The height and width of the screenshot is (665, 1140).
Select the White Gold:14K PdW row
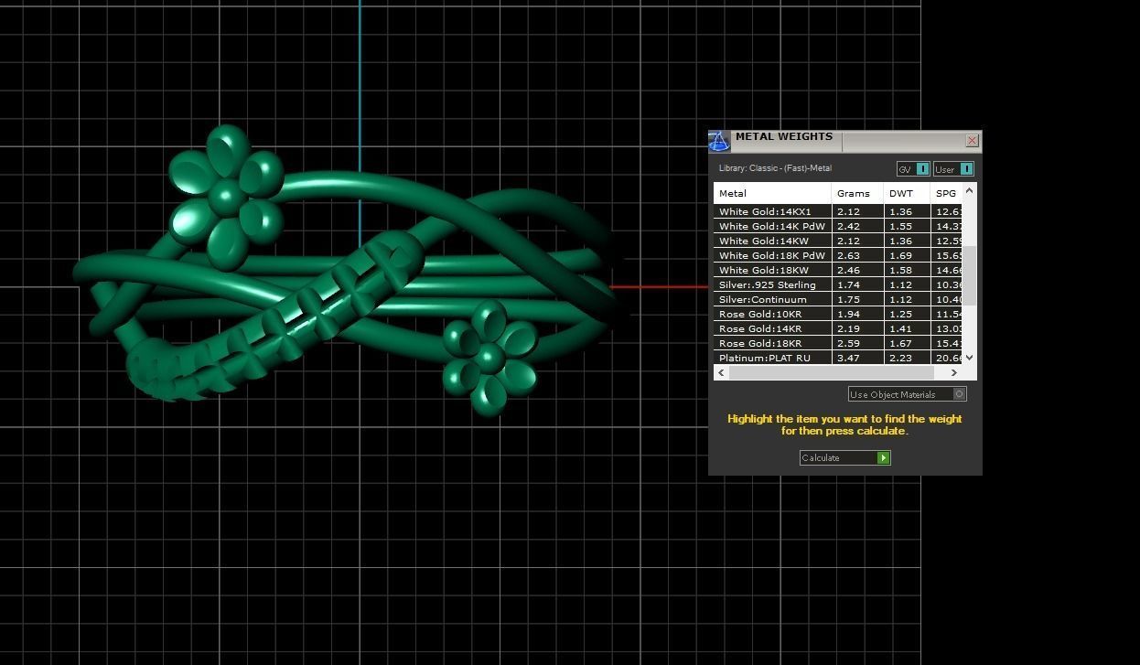point(838,226)
